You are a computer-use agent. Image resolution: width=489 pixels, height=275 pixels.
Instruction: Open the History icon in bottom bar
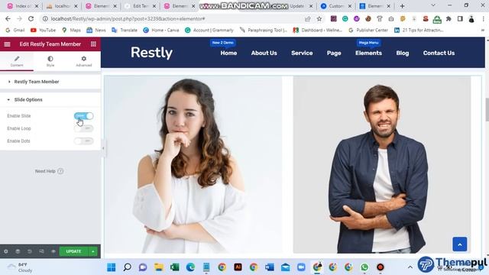click(x=30, y=251)
